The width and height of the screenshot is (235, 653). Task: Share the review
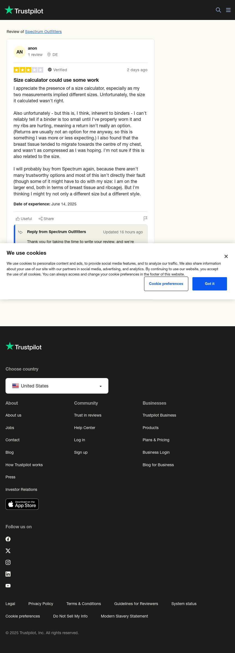[x=46, y=219]
